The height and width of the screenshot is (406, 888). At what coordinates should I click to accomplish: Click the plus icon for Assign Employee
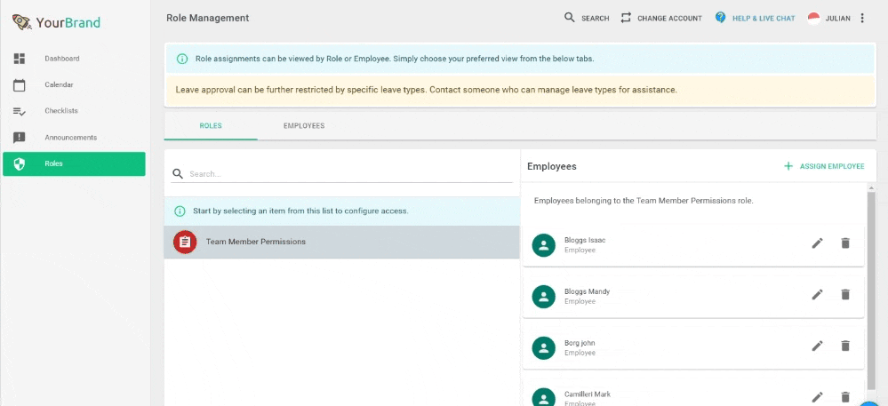(788, 166)
